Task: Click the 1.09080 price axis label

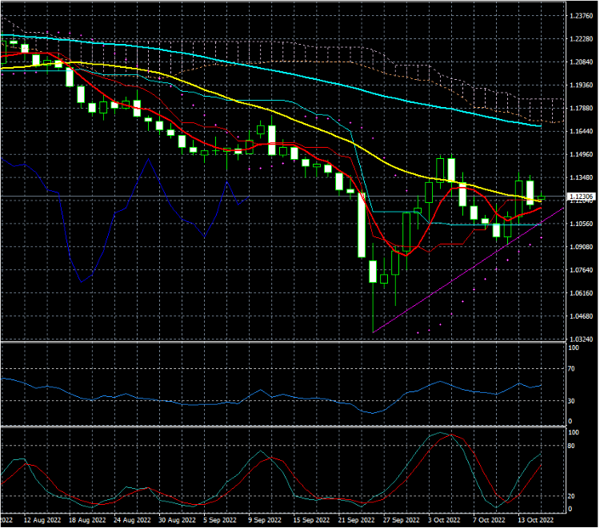Action: pos(581,247)
